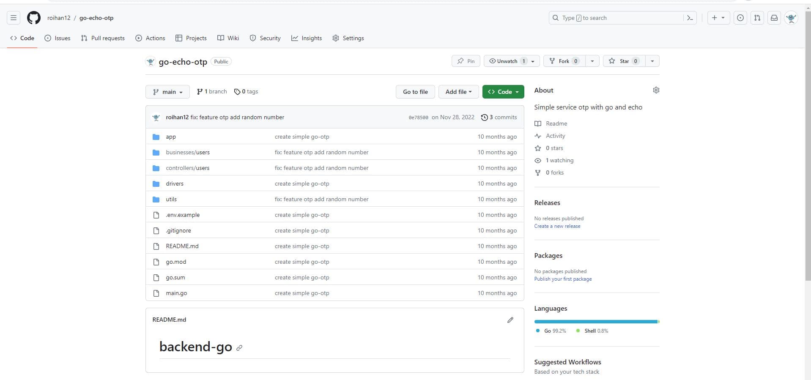Expand the green Code dropdown

point(503,92)
